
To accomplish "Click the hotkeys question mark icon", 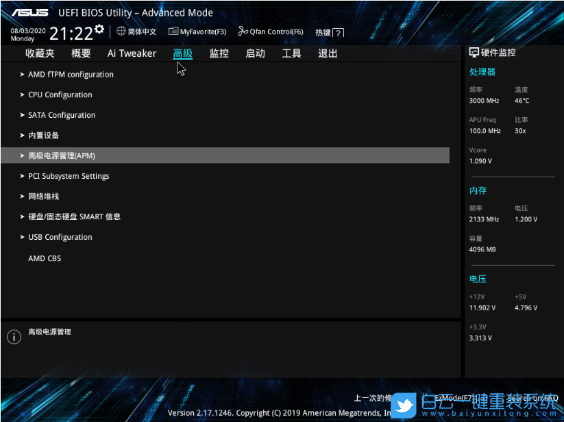I will click(x=339, y=33).
